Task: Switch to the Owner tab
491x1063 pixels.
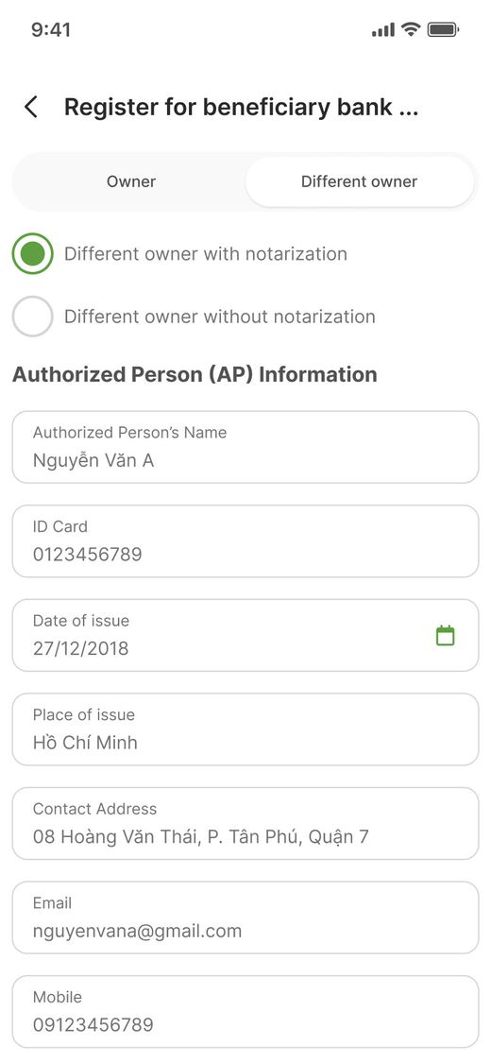Action: tap(131, 181)
